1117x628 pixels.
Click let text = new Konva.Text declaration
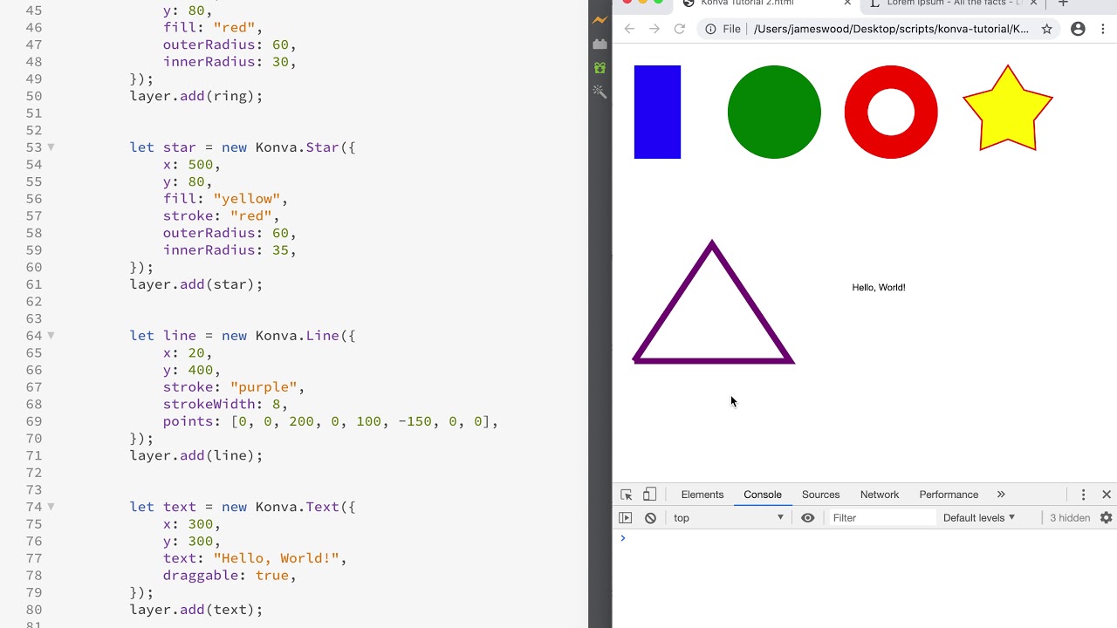243,507
